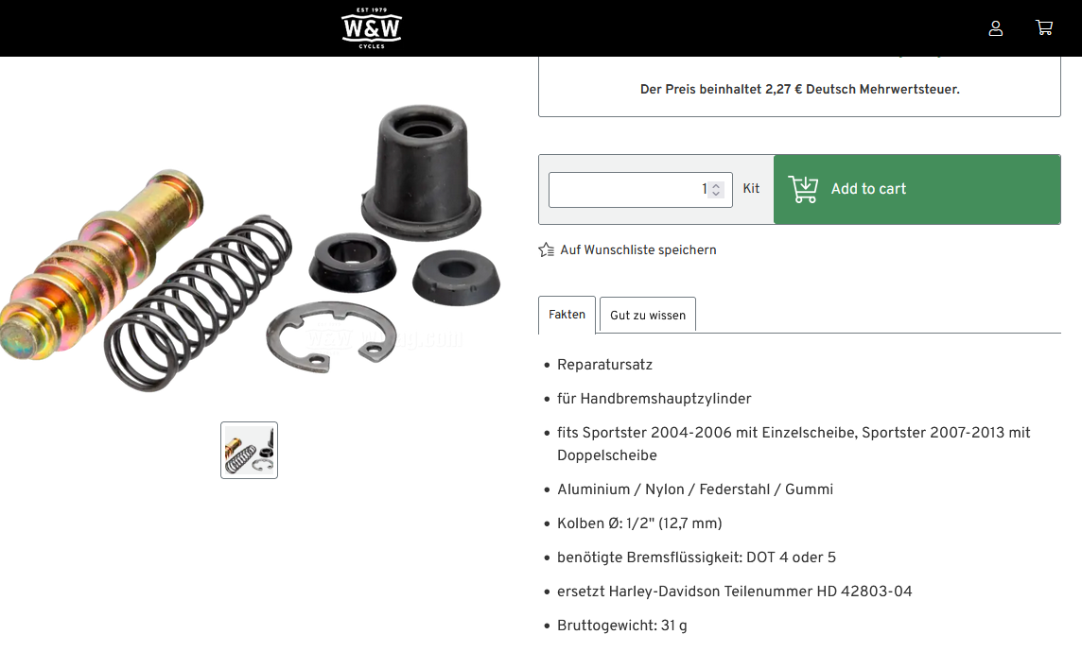The height and width of the screenshot is (652, 1082).
Task: Click the Auf Wunschliste speichern link
Action: click(x=637, y=250)
